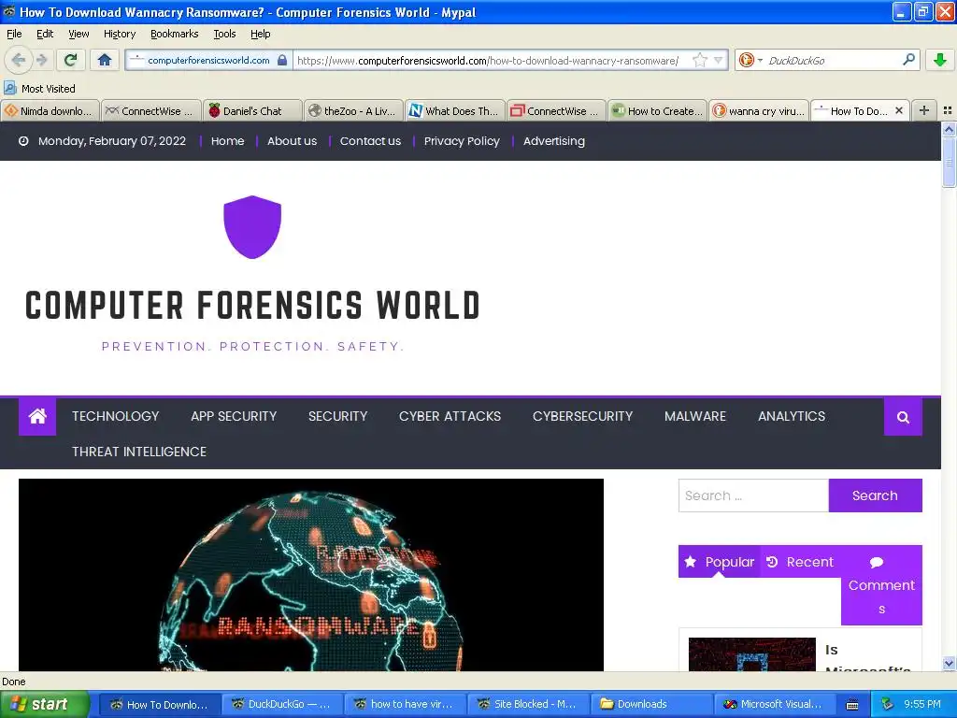
Task: Switch to Downloads folder in taskbar
Action: pyautogui.click(x=650, y=704)
